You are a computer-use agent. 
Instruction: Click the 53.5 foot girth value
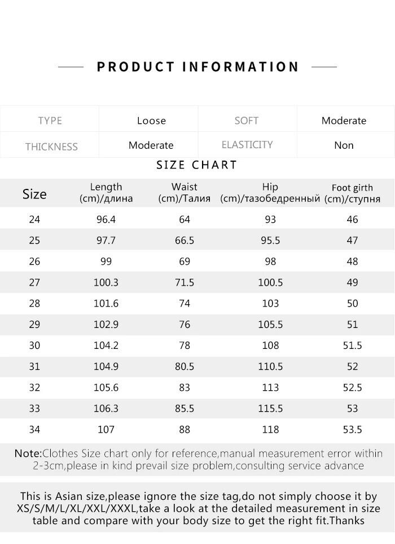(352, 430)
